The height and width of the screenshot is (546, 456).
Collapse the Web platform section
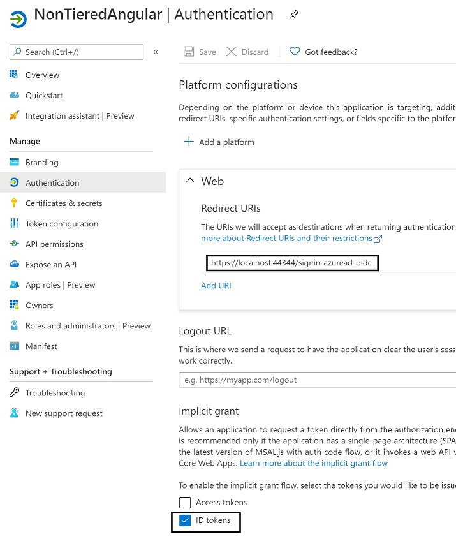click(x=189, y=181)
